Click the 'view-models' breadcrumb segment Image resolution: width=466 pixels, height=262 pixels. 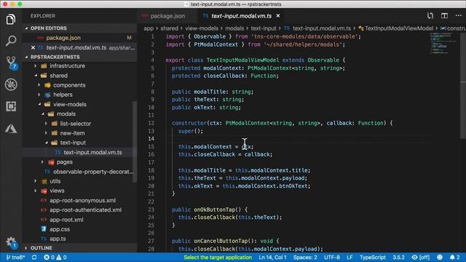(202, 28)
